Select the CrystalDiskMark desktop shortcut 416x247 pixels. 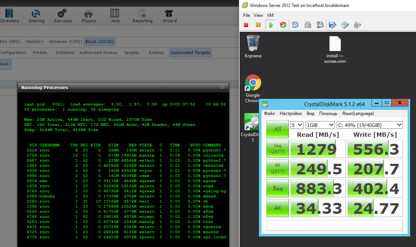251,128
